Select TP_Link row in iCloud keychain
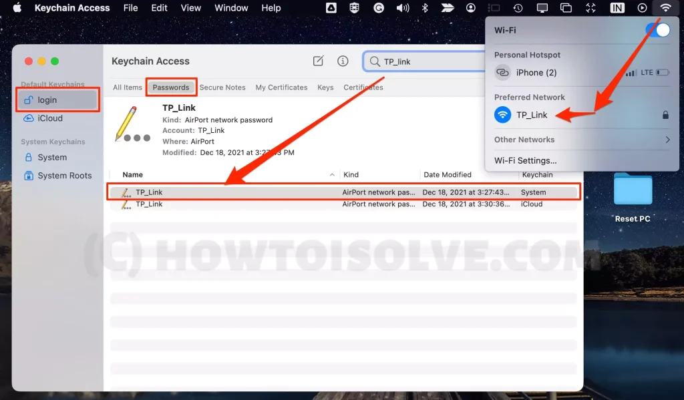Screen dimensions: 684x400 coord(343,204)
